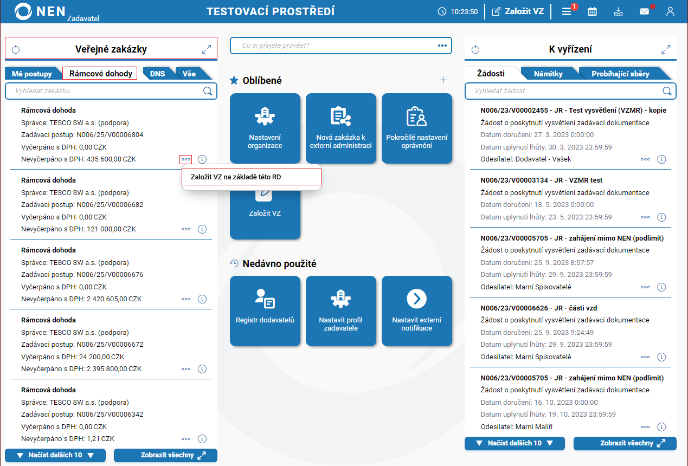Switch to Vše tab
Viewport: 688px width, 466px height.
point(189,74)
